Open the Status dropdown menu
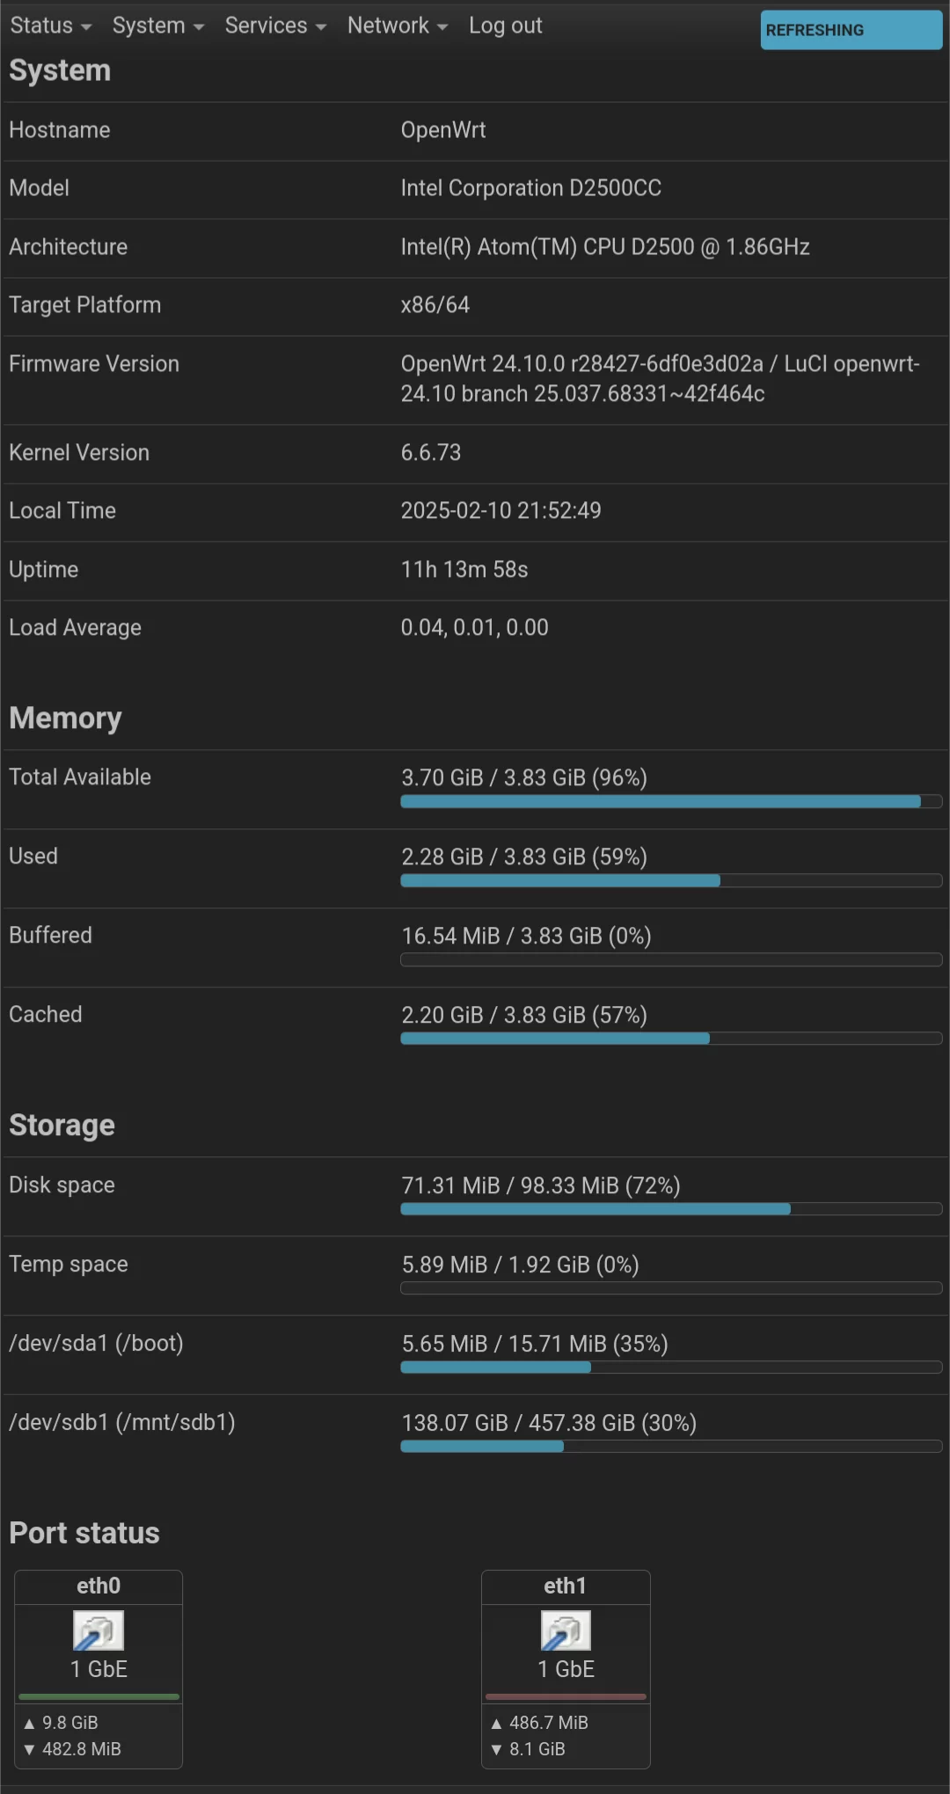Image resolution: width=950 pixels, height=1794 pixels. [51, 26]
